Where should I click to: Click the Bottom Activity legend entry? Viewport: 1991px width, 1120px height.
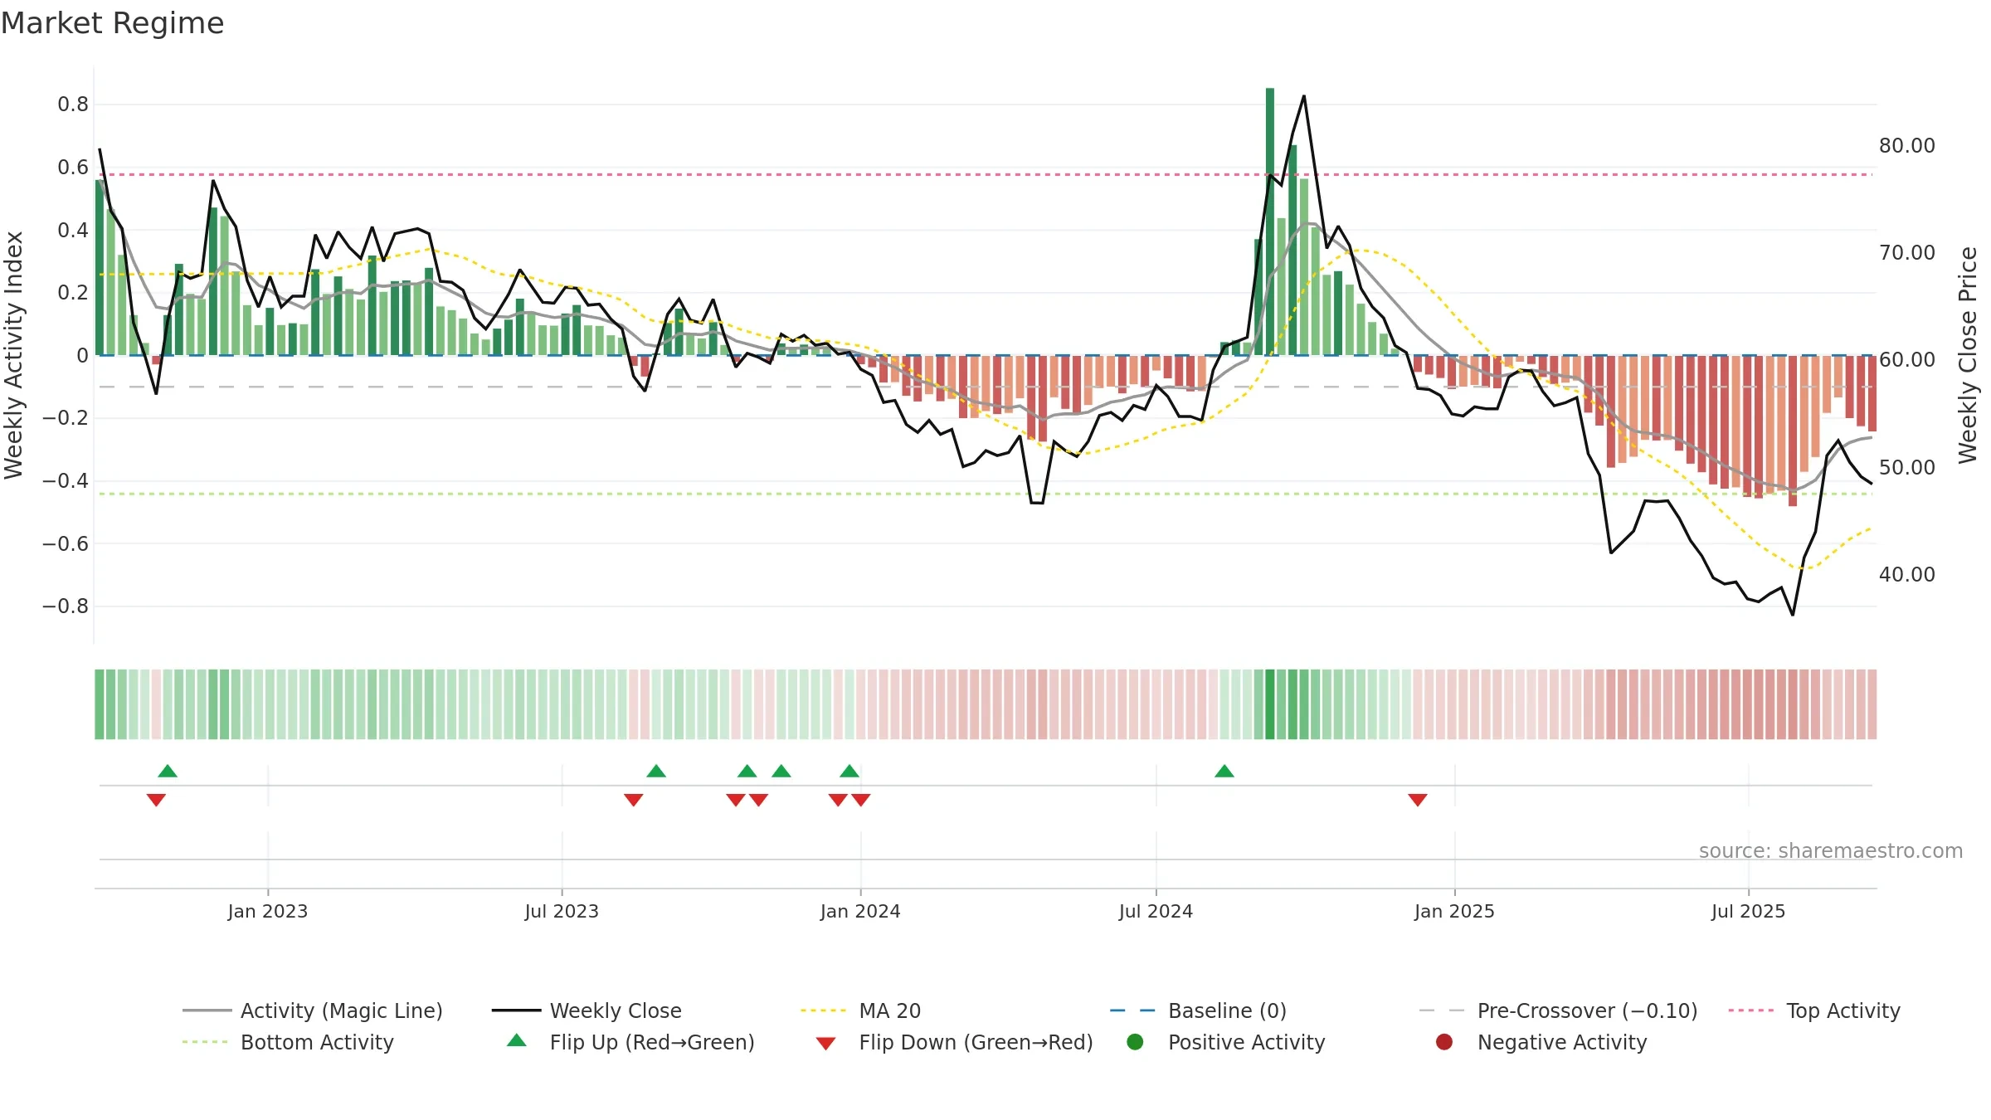point(288,1042)
